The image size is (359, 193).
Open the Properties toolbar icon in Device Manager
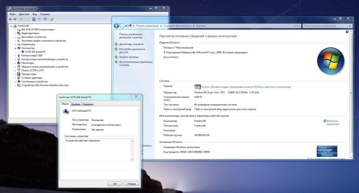[x=27, y=19]
